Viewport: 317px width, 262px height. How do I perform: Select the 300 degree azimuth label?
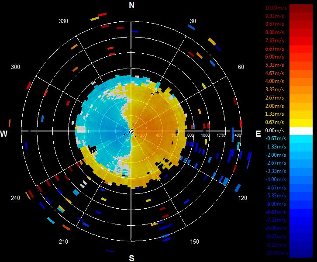coord(15,67)
